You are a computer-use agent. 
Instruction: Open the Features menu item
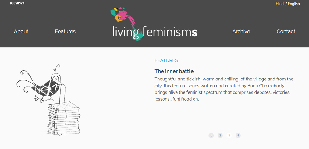[65, 31]
